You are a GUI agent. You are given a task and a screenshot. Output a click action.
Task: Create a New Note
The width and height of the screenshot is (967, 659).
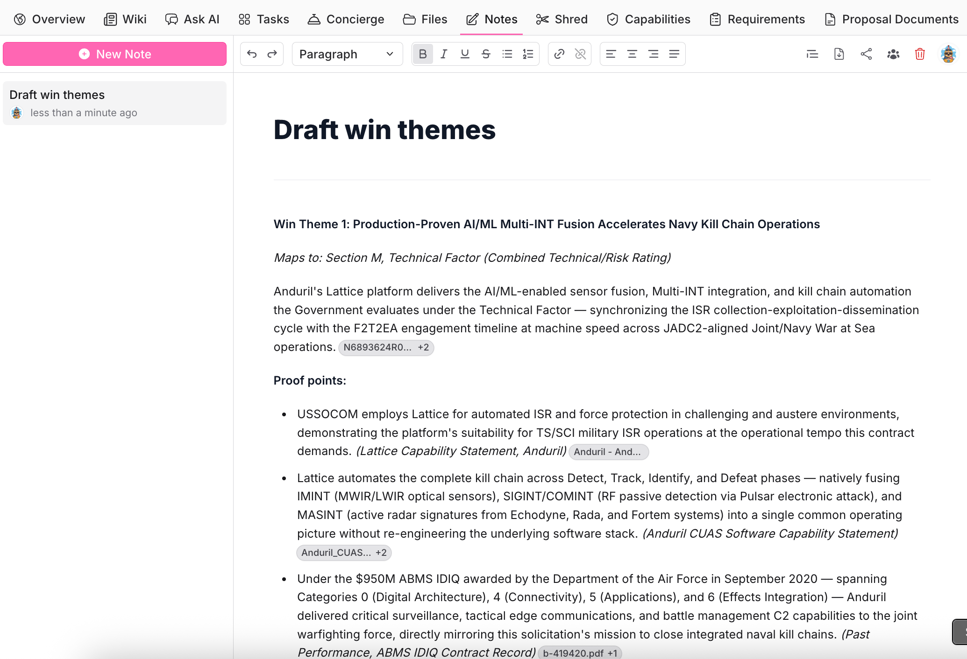pyautogui.click(x=114, y=54)
